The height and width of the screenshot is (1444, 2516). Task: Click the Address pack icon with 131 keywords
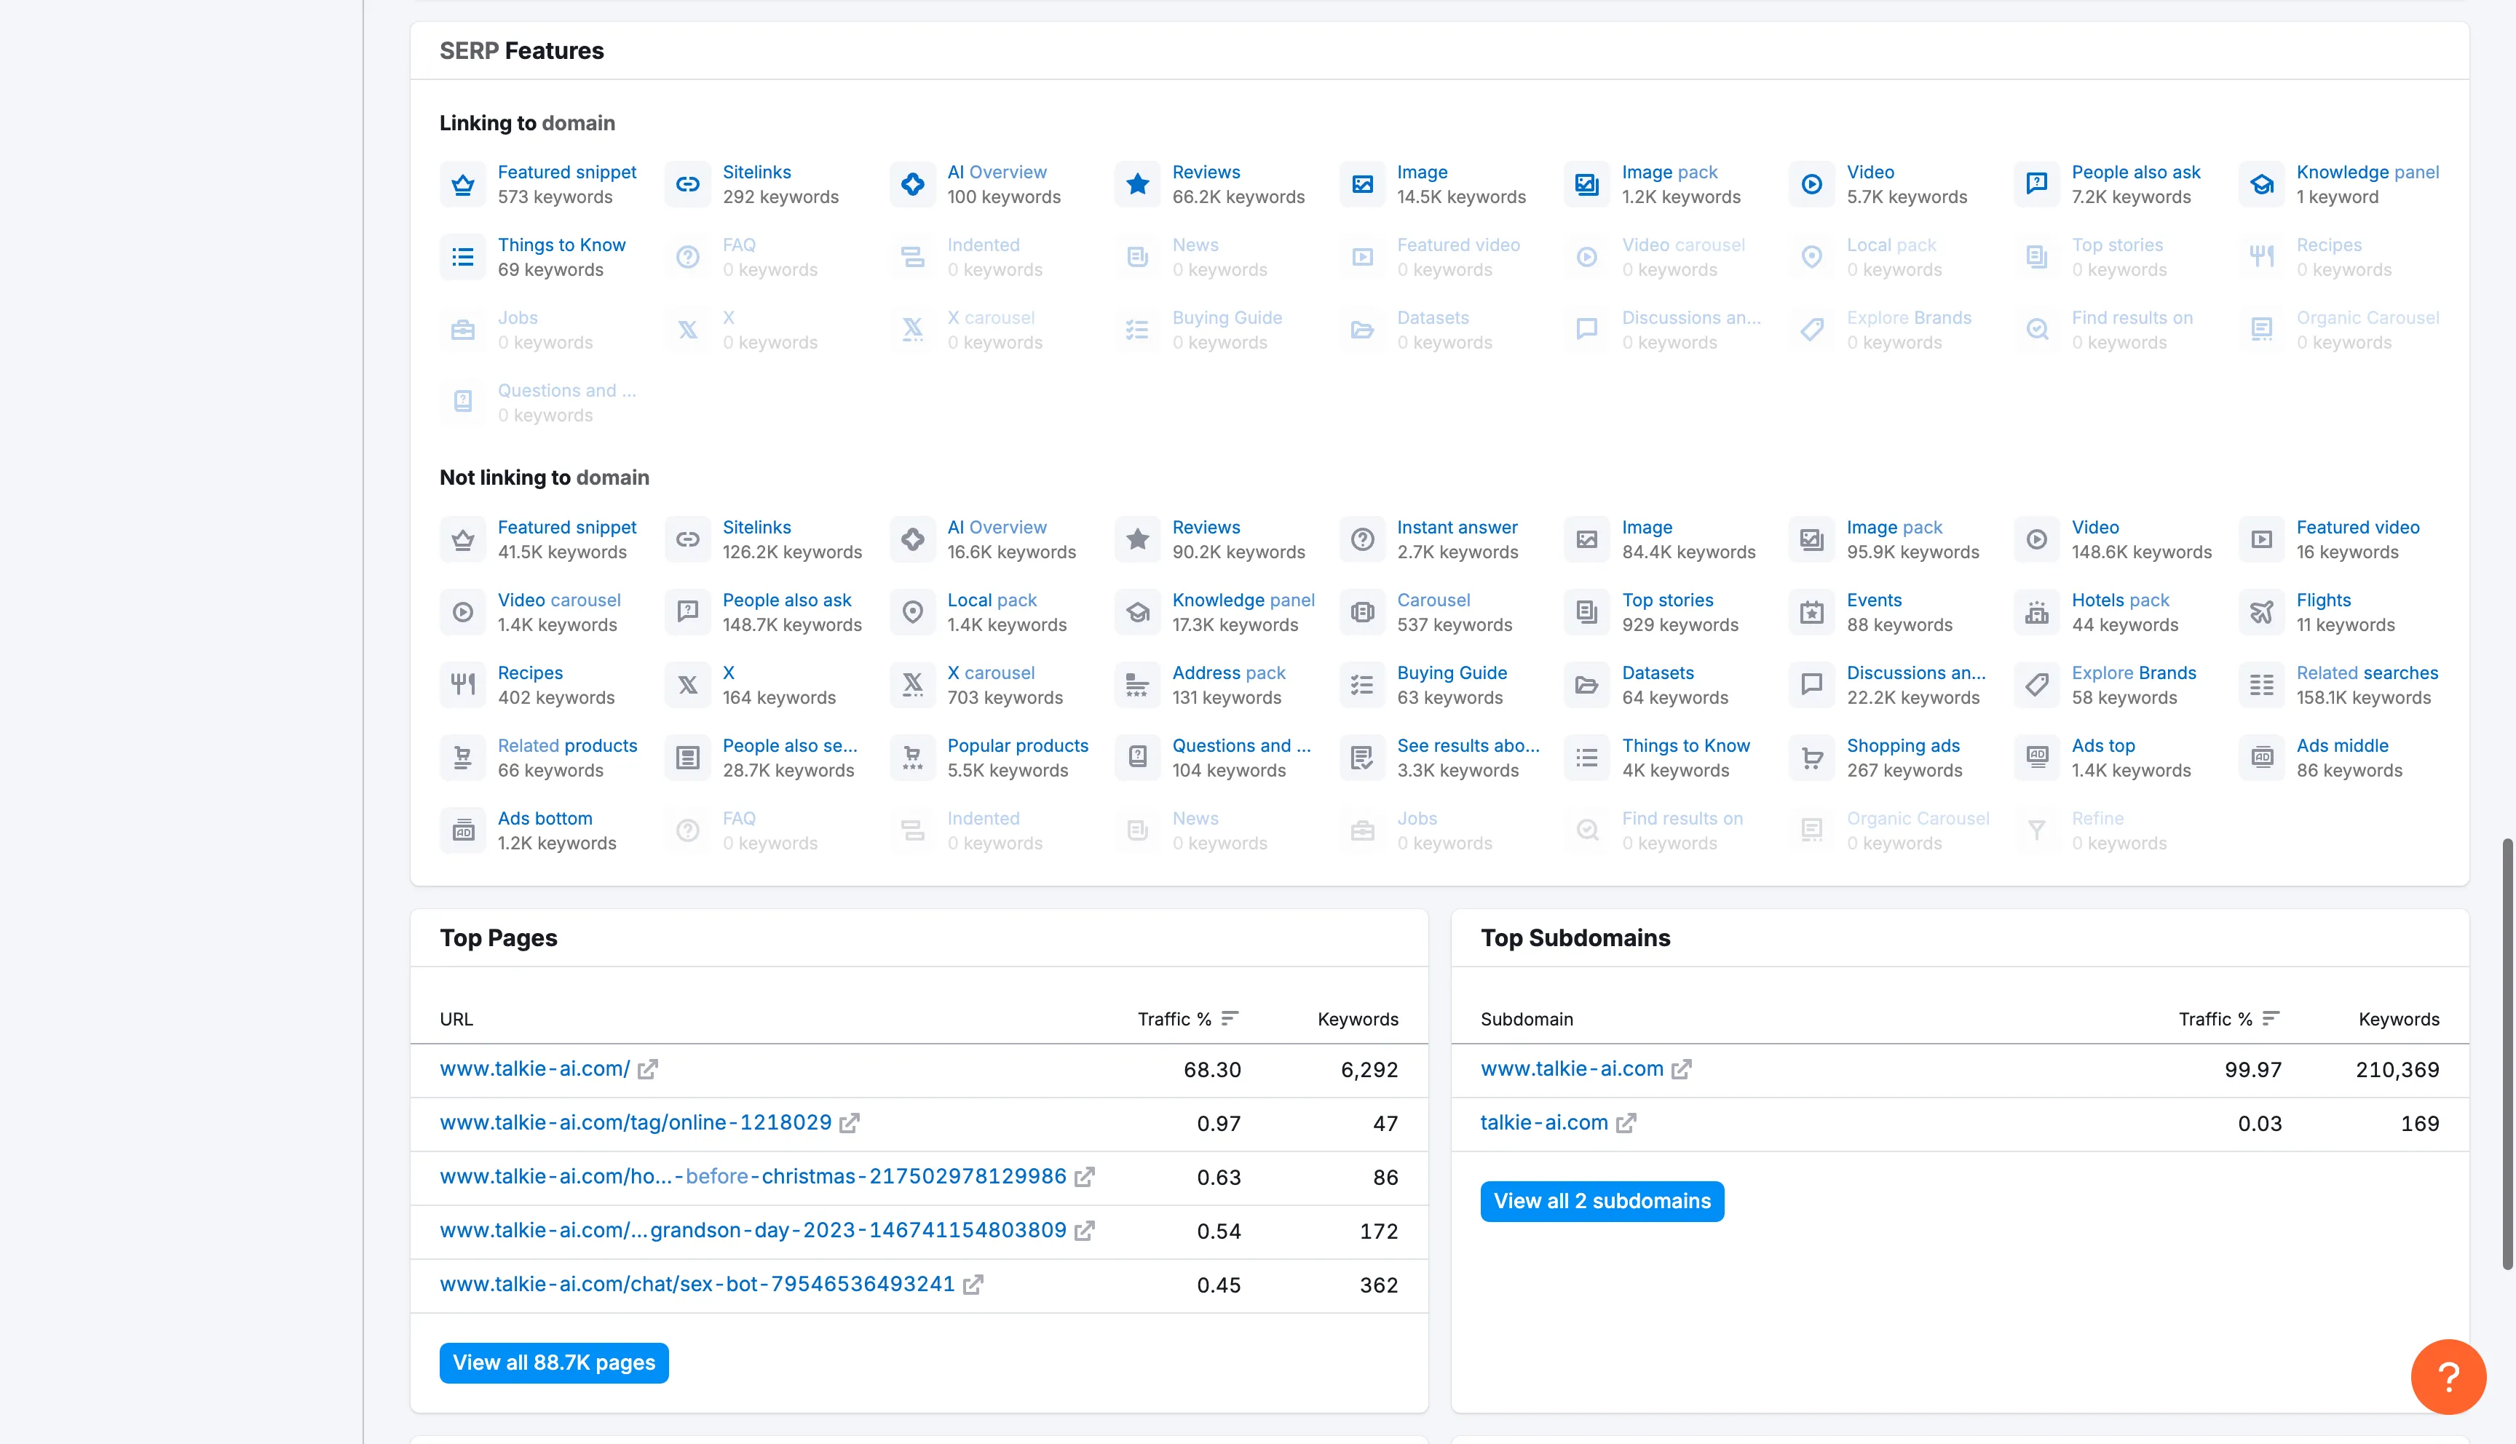tap(1137, 684)
